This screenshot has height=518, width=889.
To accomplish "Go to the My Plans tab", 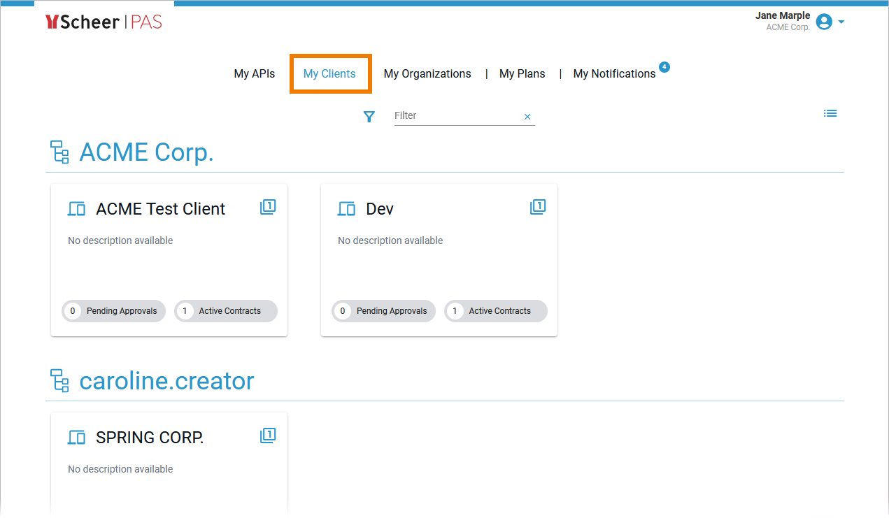I will point(522,74).
